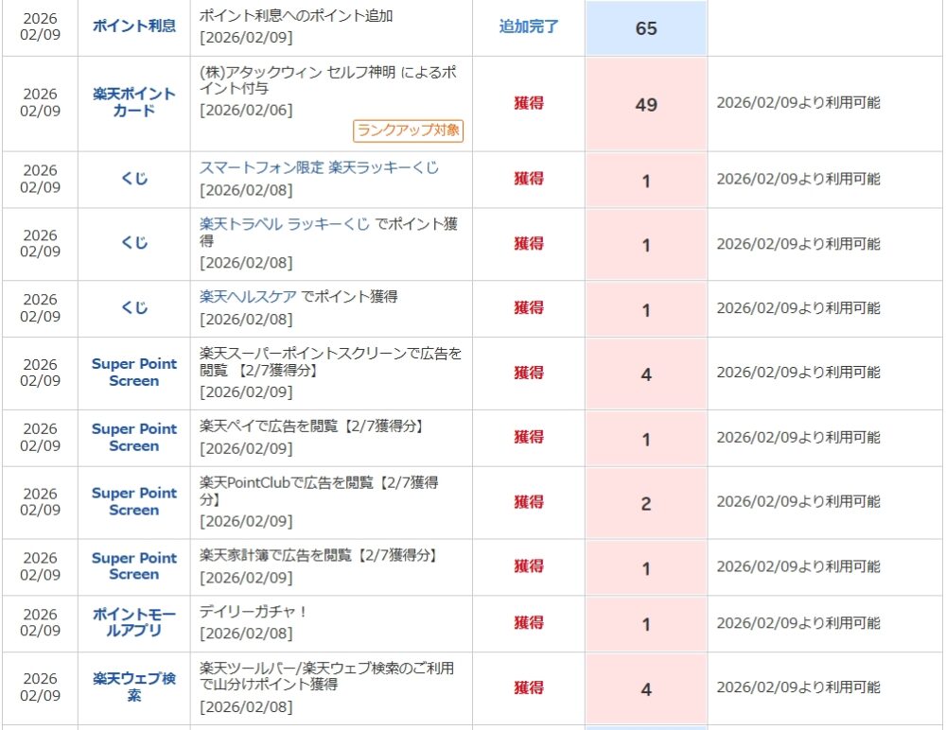Select Super Point Screen in 楽天家計簿 row
Image resolution: width=946 pixels, height=730 pixels.
click(x=134, y=565)
